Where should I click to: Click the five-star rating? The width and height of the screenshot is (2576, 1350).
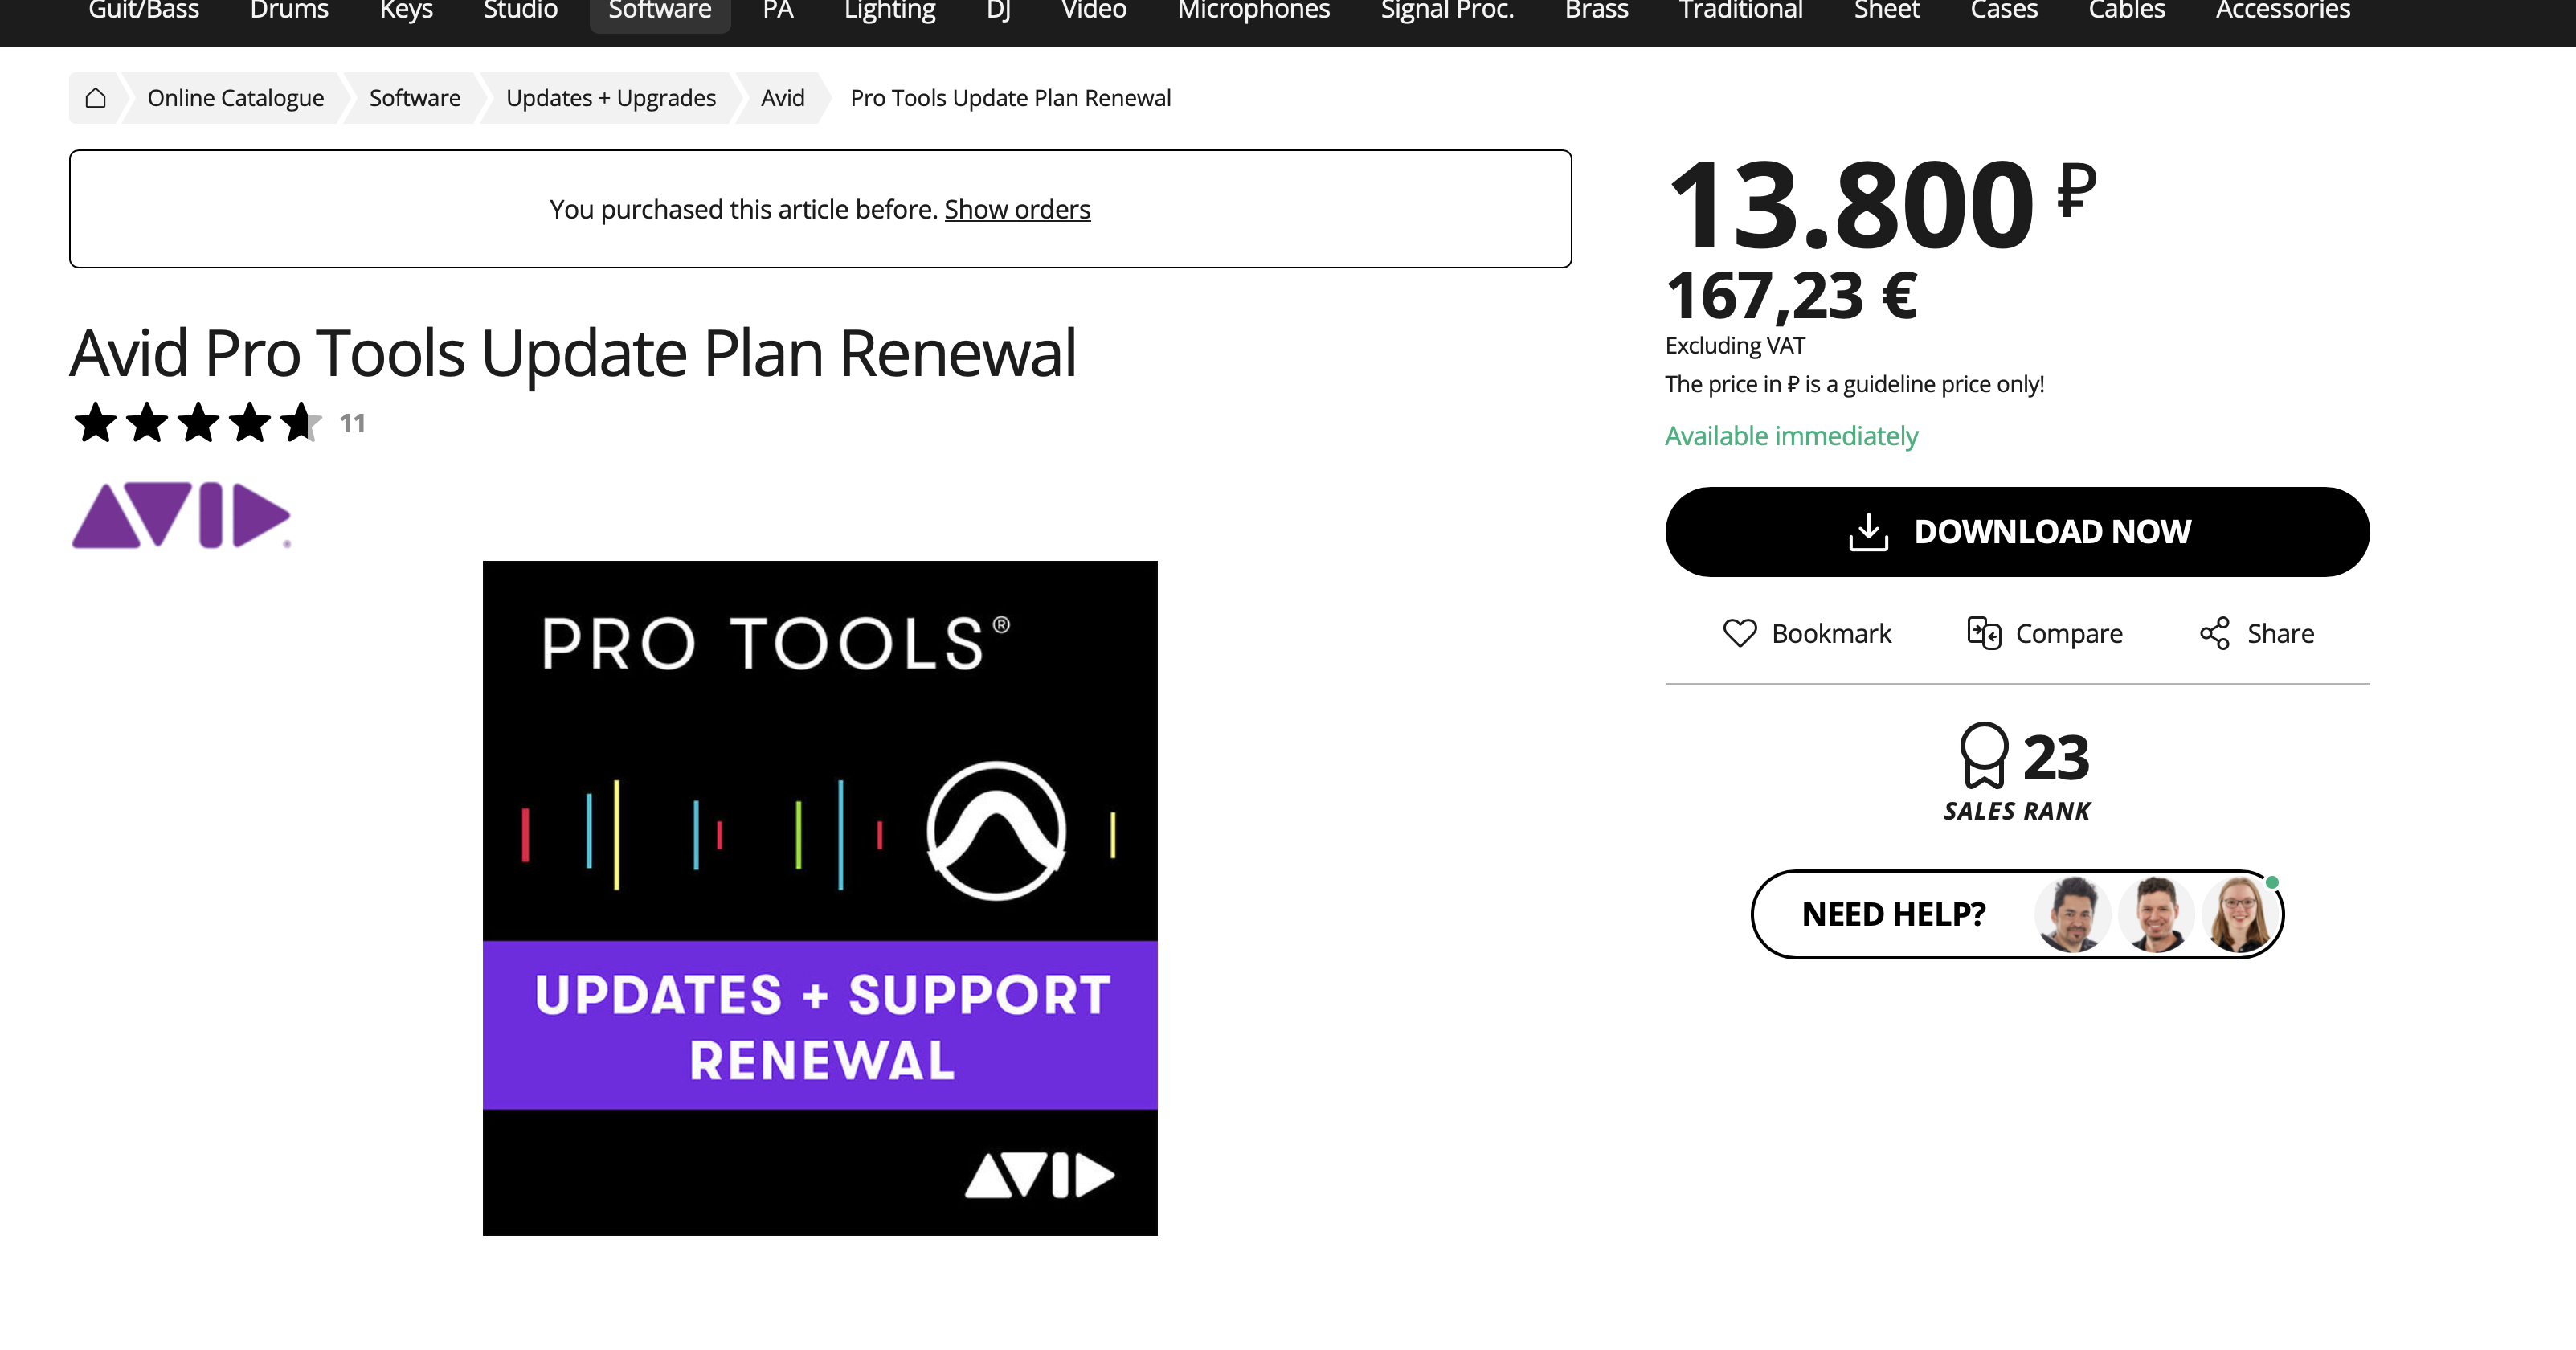[197, 423]
